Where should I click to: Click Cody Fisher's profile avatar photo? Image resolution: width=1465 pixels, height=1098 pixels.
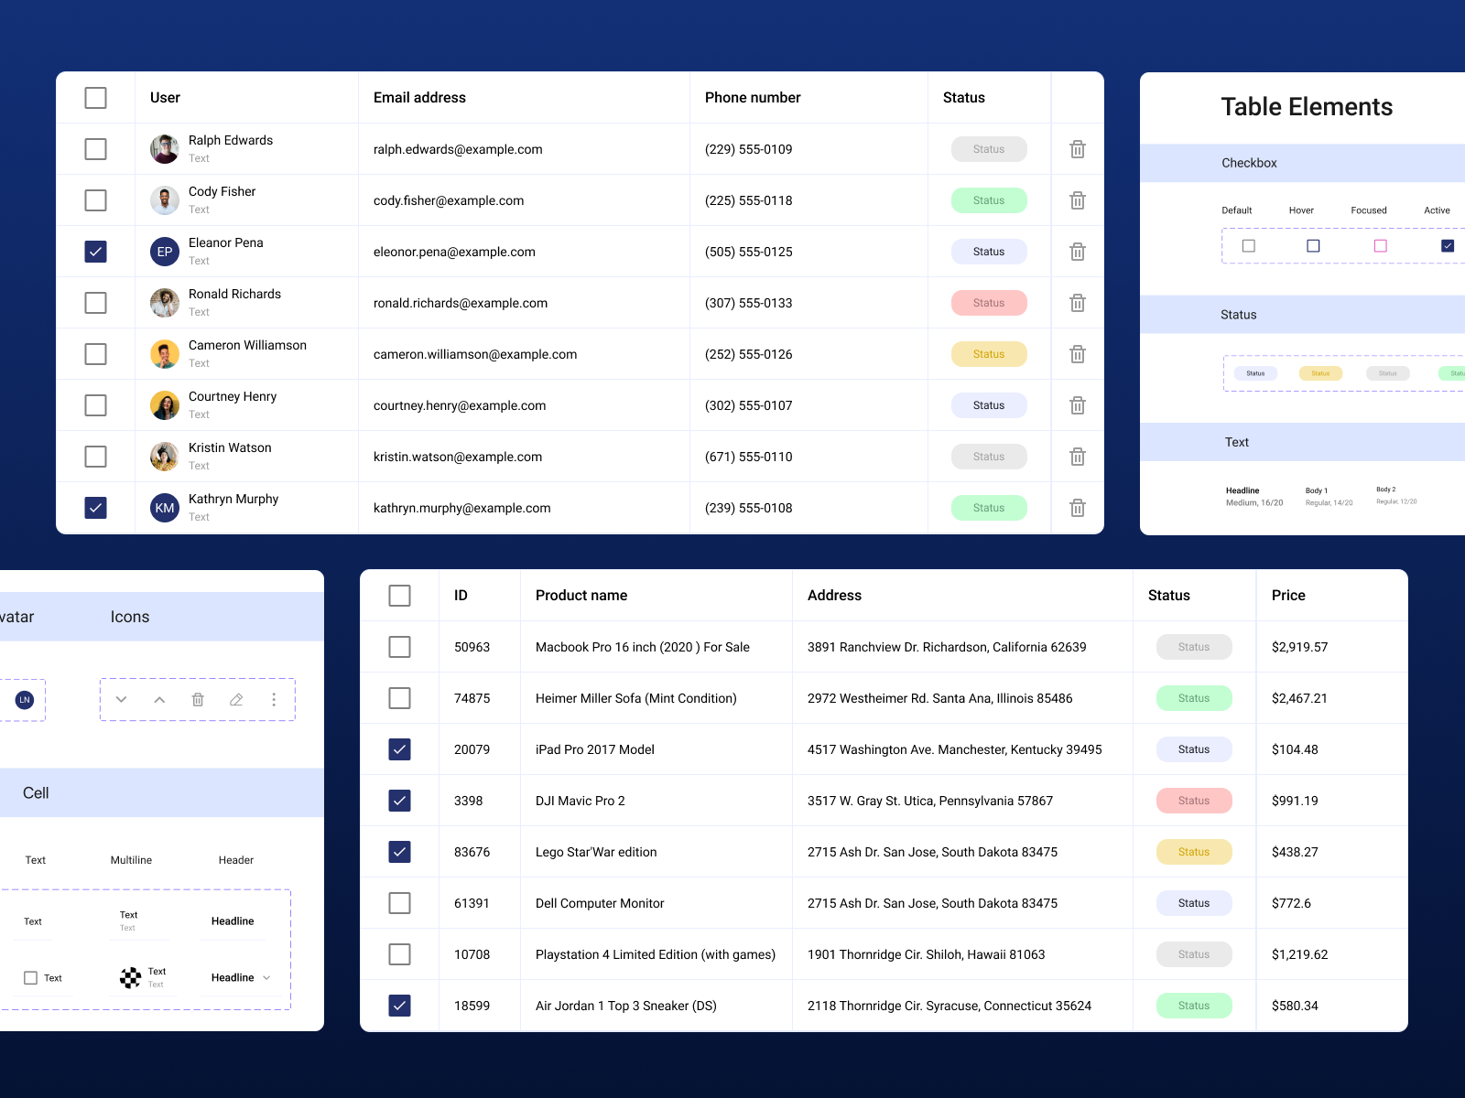click(164, 199)
